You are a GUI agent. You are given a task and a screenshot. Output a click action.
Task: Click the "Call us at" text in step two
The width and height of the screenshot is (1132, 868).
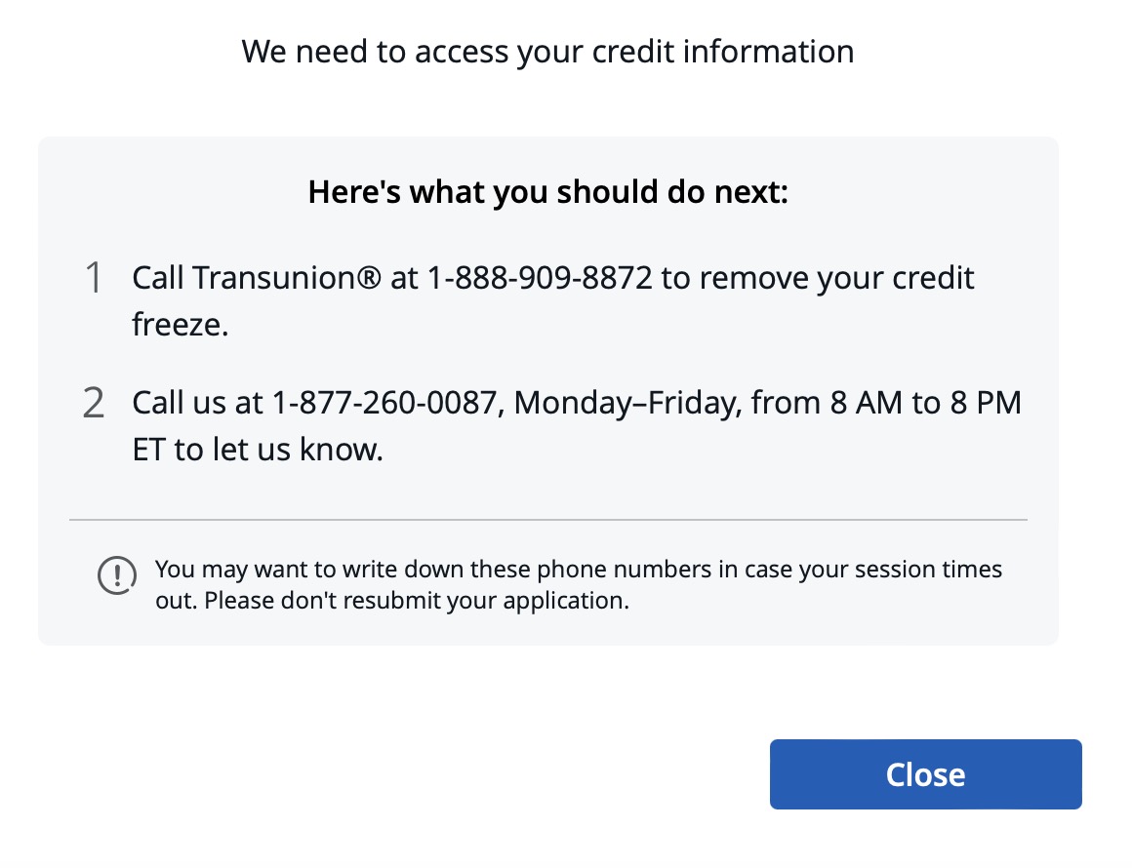click(x=197, y=403)
